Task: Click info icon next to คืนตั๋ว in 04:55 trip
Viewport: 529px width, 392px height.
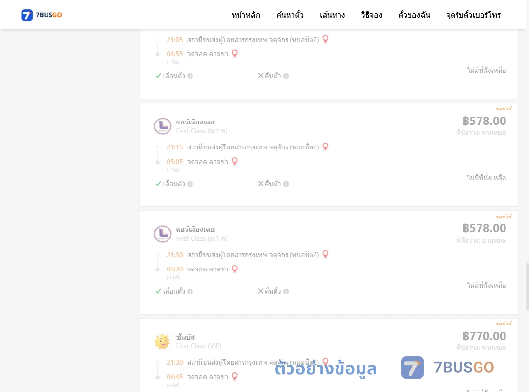Action: [286, 76]
